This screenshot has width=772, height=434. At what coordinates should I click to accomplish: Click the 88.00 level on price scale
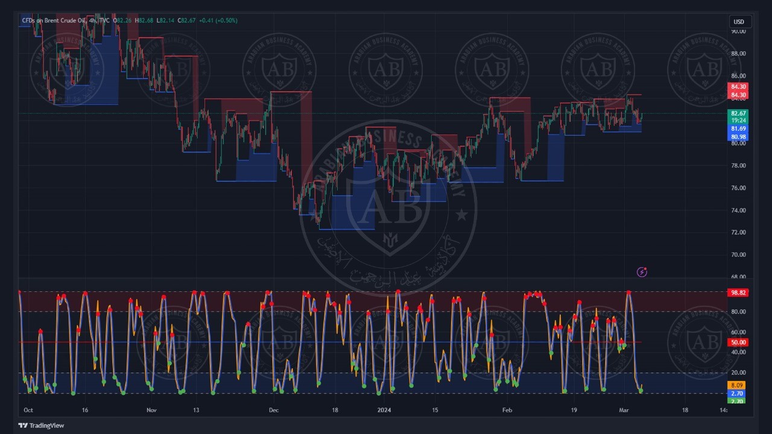tap(738, 54)
